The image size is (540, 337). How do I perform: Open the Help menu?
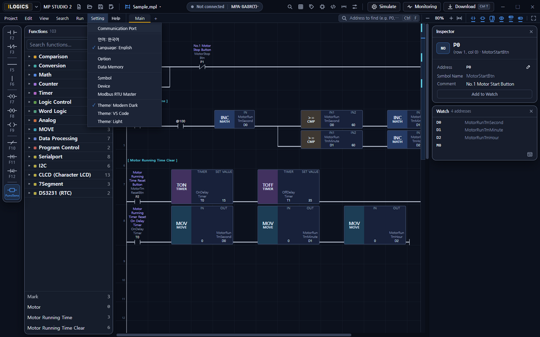click(116, 18)
